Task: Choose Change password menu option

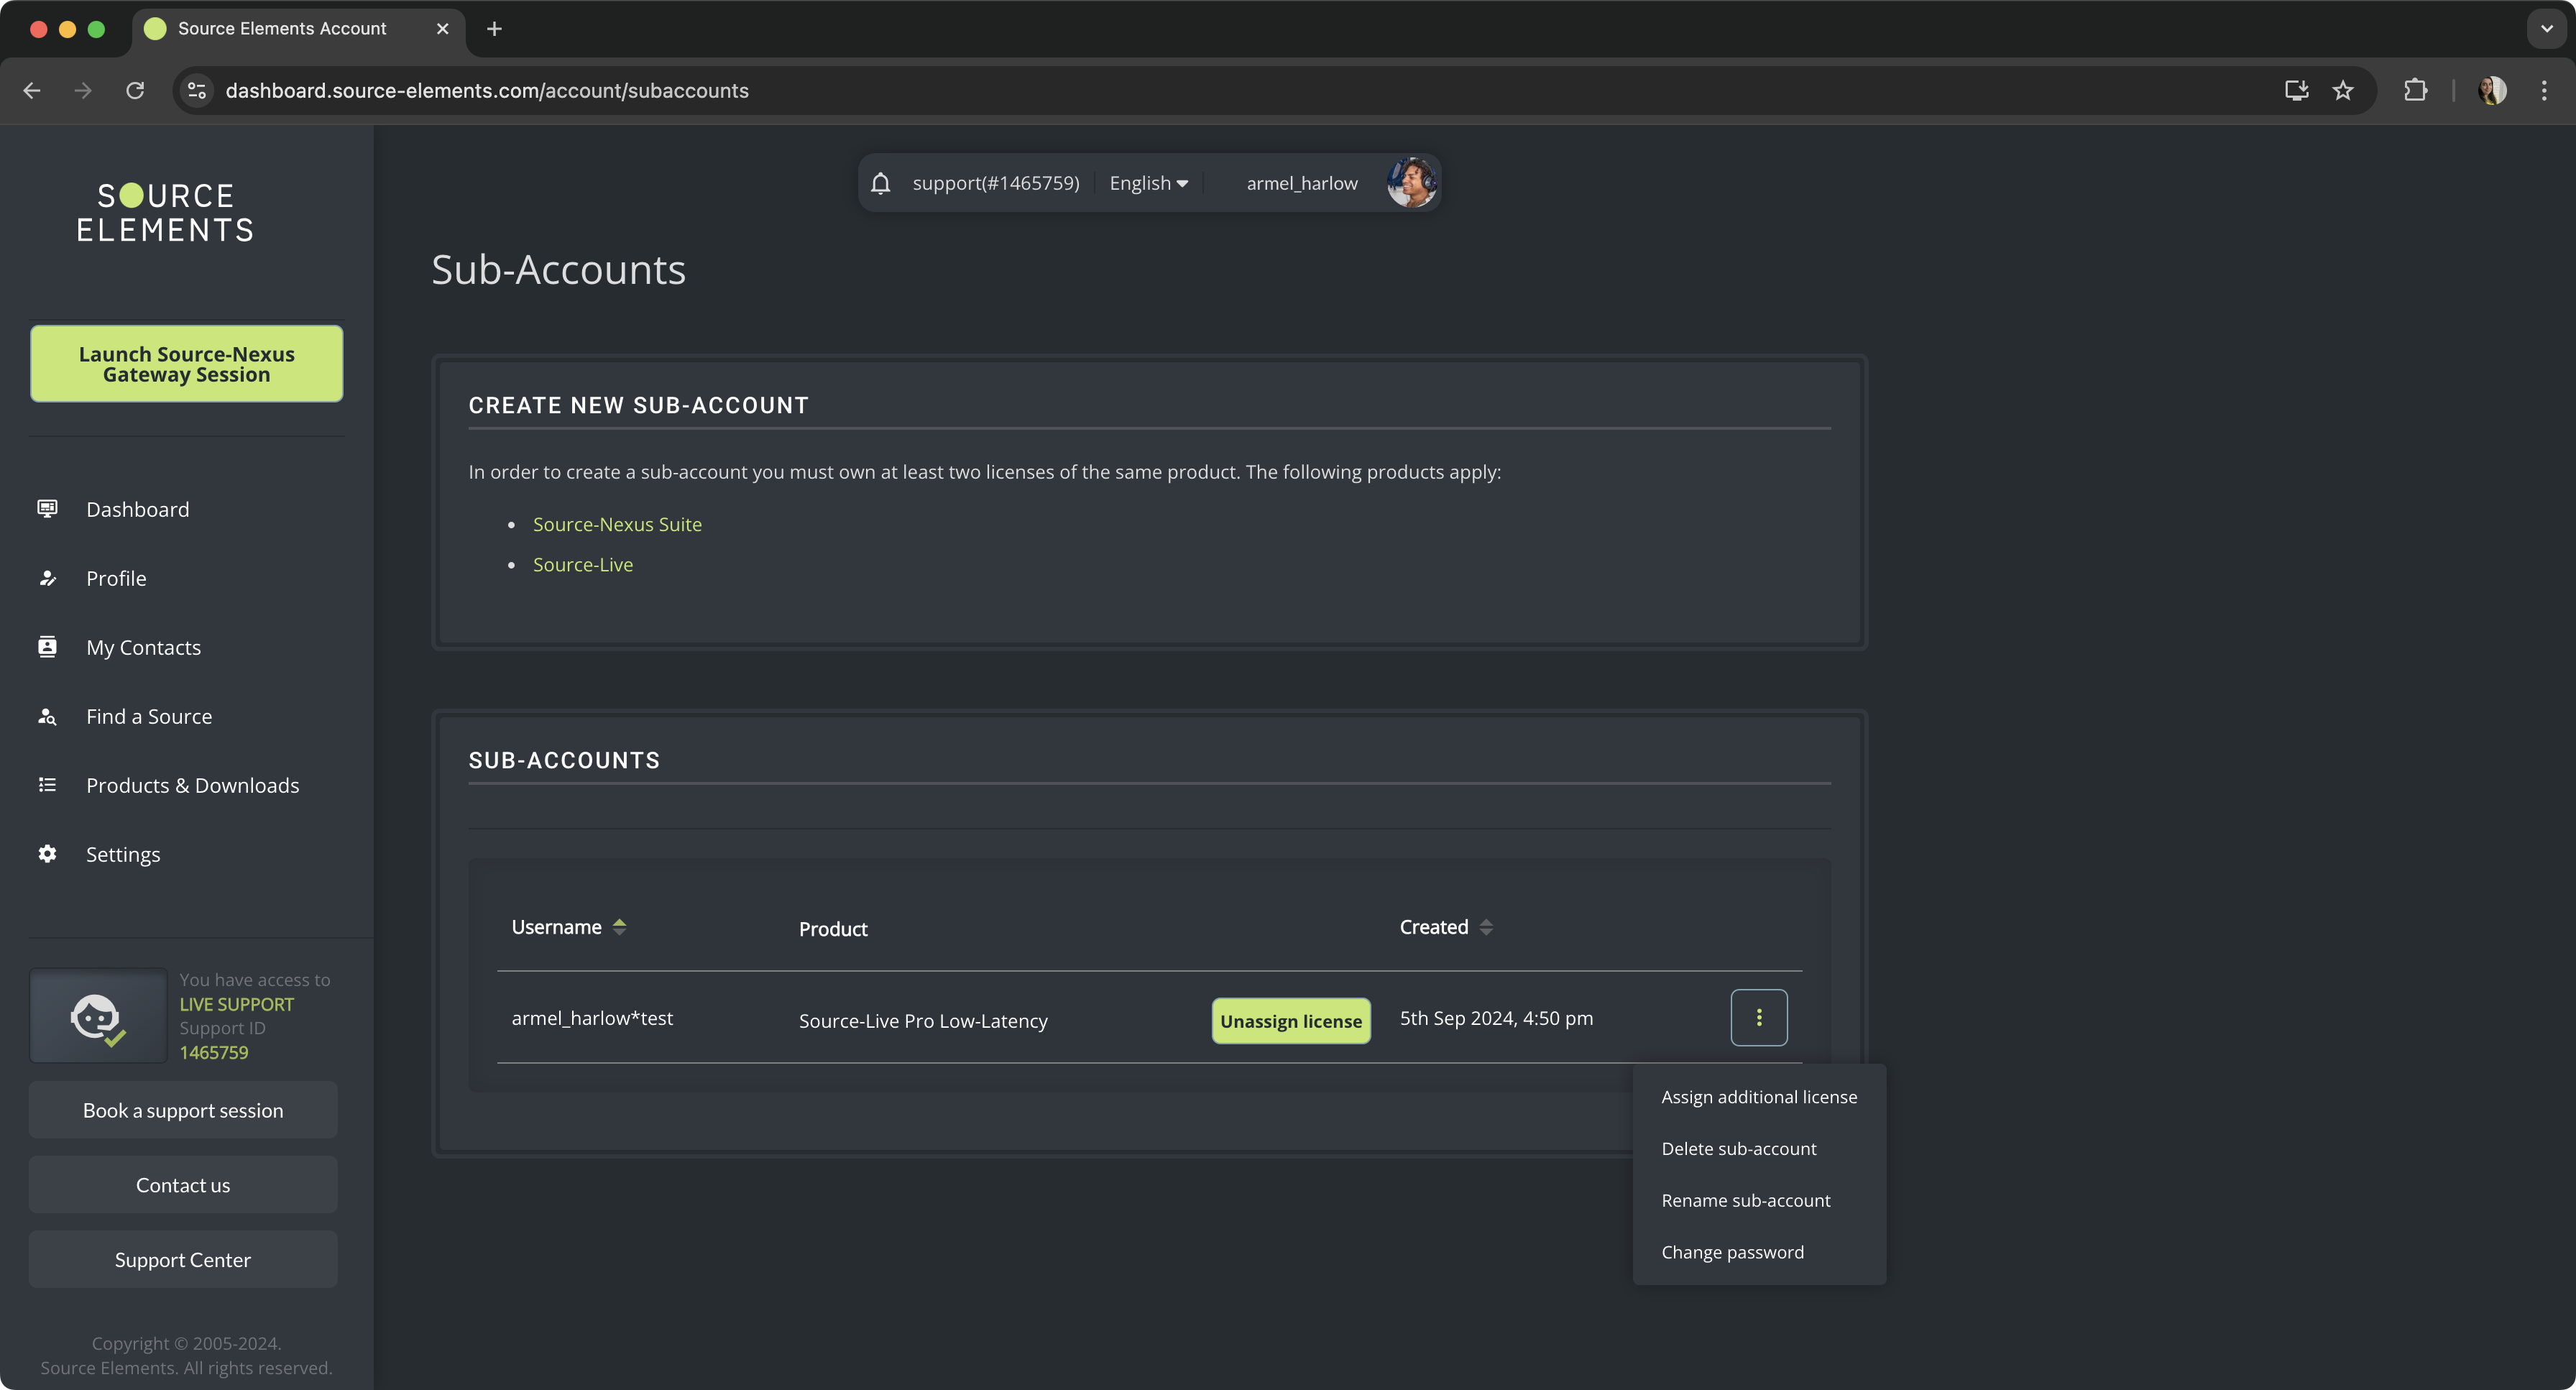Action: click(1732, 1252)
